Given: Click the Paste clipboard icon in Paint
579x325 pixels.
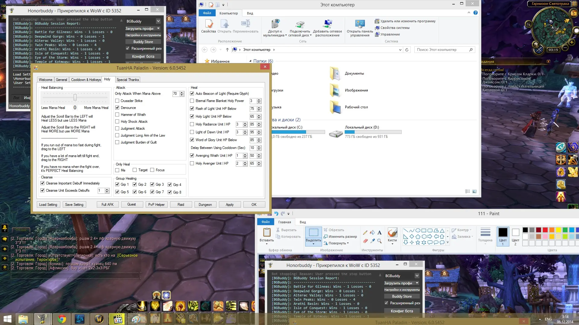Looking at the screenshot, I should (267, 233).
